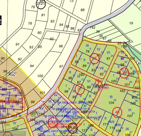Select parcel number 93
This screenshot has height=136, width=141.
pos(31,47)
